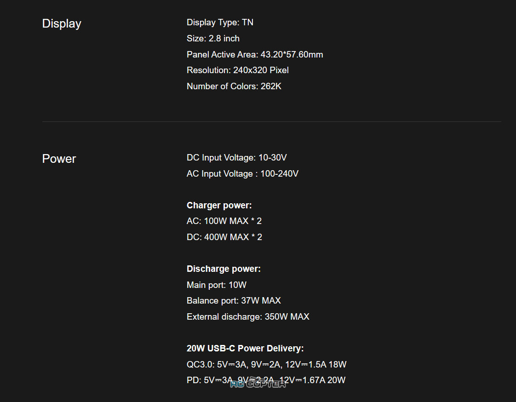Click the Power section heading

click(x=59, y=159)
